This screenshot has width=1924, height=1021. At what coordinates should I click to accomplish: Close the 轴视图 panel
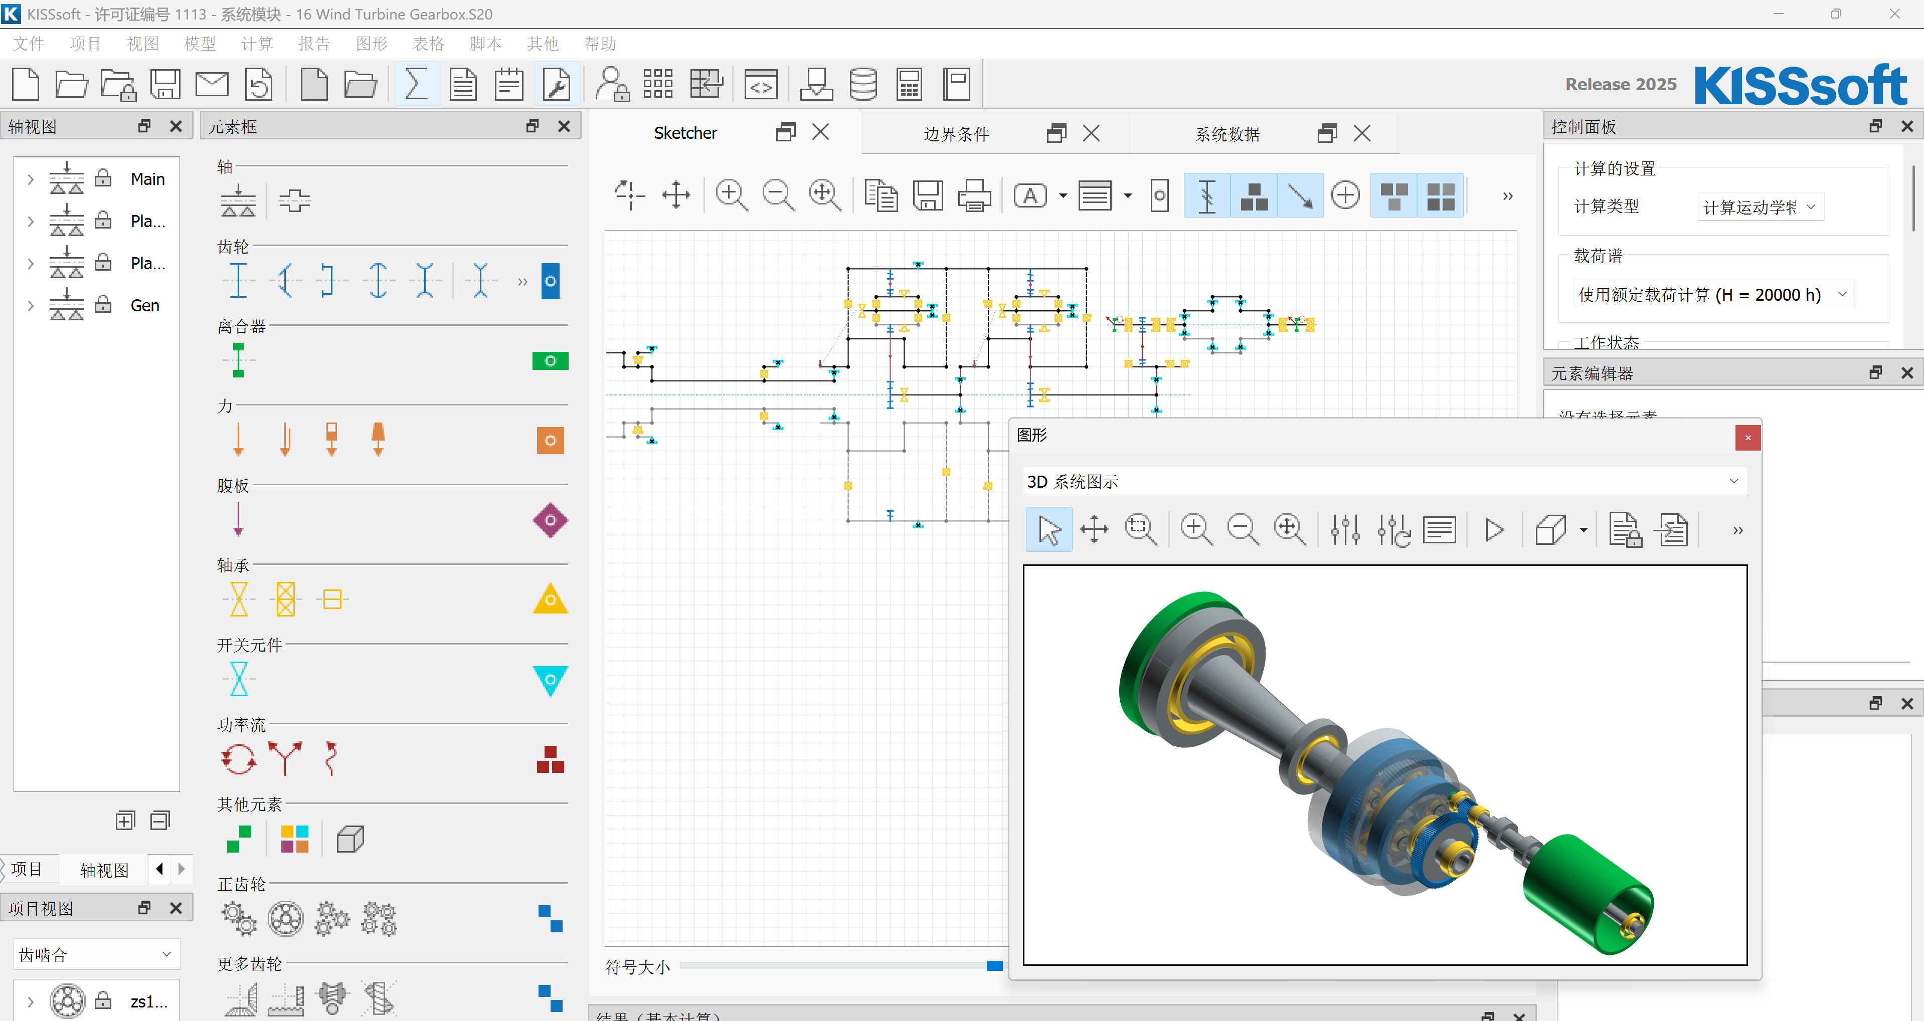tap(176, 126)
